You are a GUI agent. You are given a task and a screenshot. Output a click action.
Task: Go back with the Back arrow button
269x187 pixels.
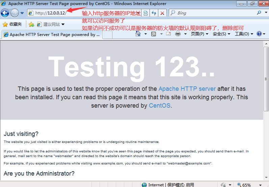pyautogui.click(x=5, y=13)
